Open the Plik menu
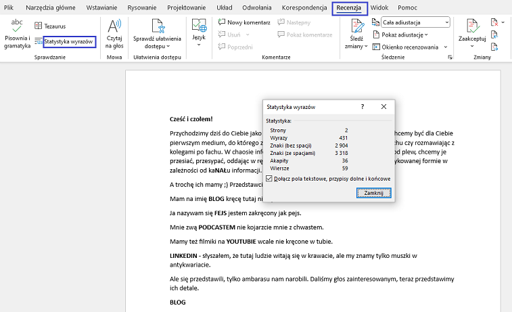512x312 pixels. pyautogui.click(x=9, y=7)
